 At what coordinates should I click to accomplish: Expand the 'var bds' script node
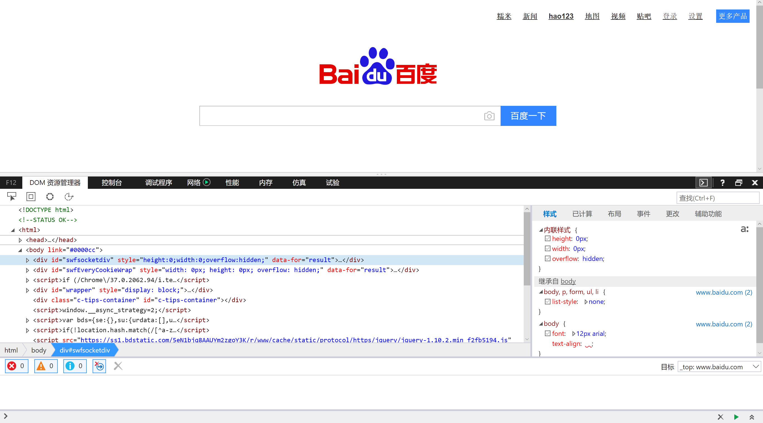(x=28, y=320)
